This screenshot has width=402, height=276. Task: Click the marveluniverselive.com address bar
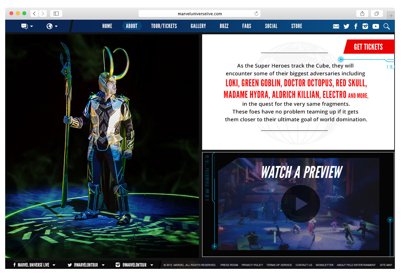coord(200,14)
